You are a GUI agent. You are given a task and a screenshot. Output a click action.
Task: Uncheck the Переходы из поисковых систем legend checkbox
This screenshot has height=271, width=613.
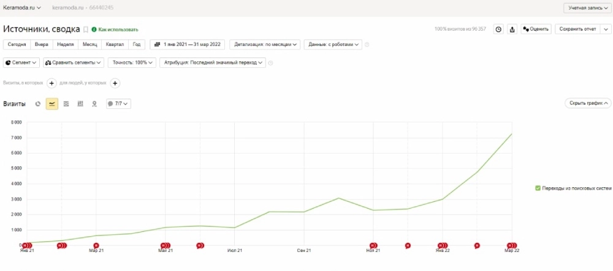click(538, 188)
